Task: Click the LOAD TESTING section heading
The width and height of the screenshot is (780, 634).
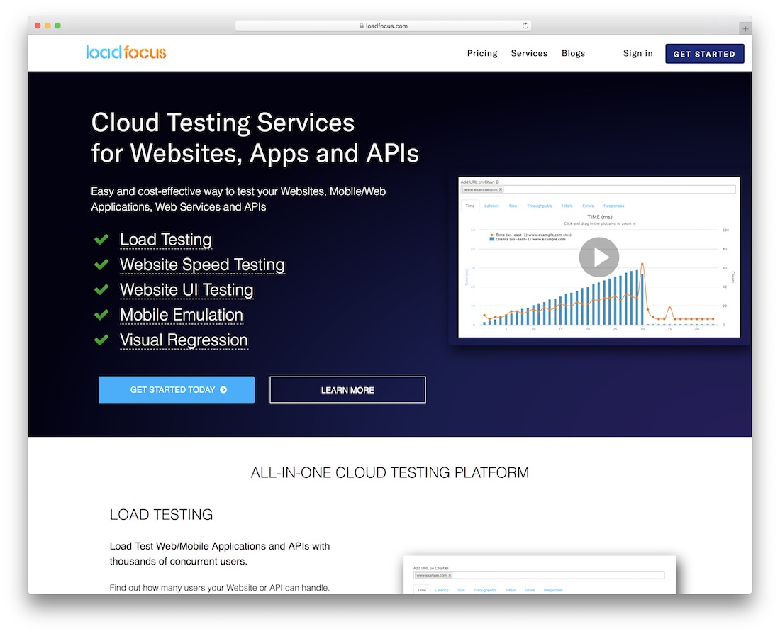Action: click(161, 515)
